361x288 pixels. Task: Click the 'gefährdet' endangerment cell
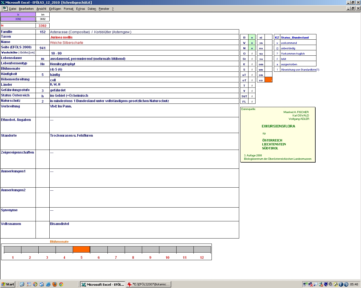(144, 90)
